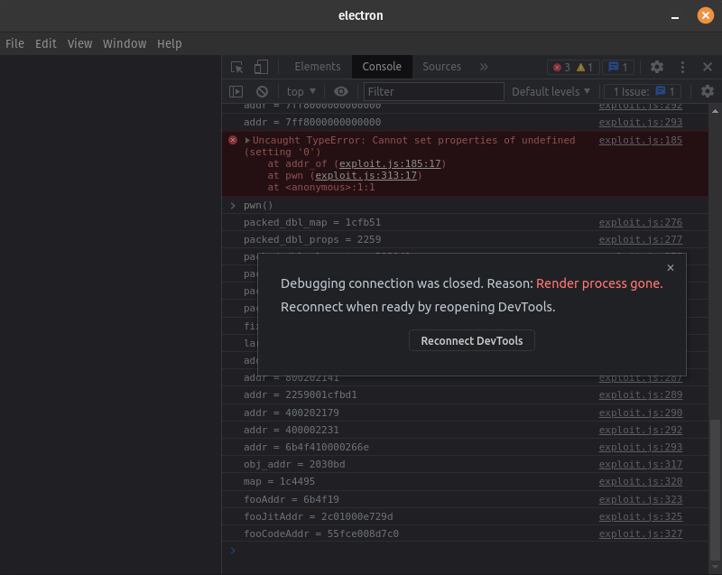722x575 pixels.
Task: Click the console input prompt line
Action: click(465, 551)
